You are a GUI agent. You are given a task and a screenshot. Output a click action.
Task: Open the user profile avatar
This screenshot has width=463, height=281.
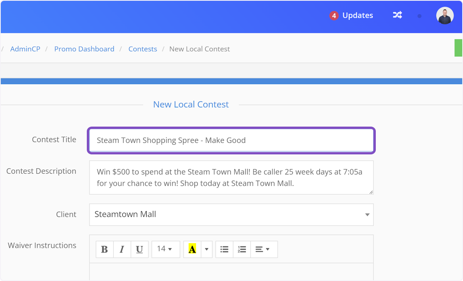(444, 15)
